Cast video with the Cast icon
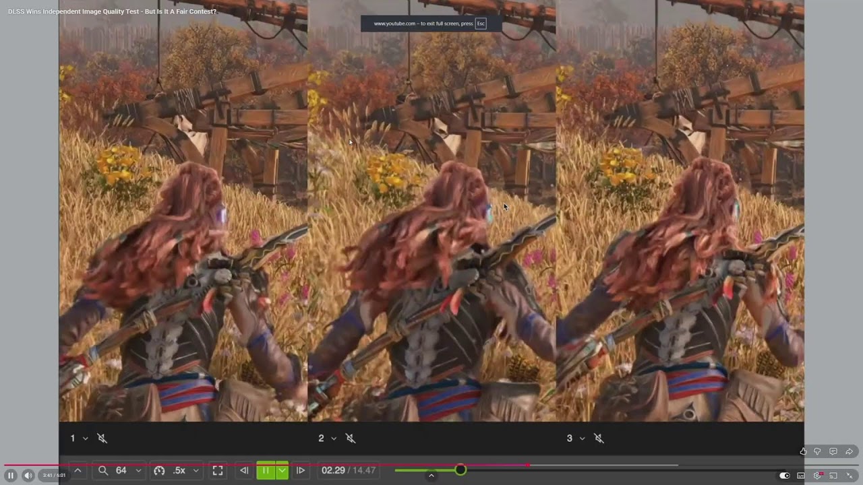 pos(833,476)
